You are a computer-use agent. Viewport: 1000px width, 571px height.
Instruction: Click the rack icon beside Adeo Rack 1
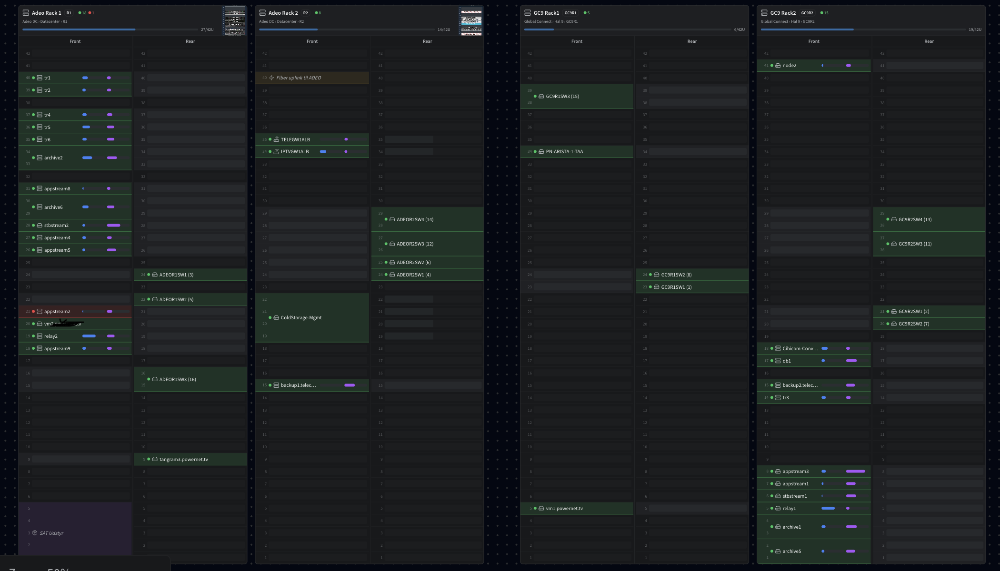26,13
